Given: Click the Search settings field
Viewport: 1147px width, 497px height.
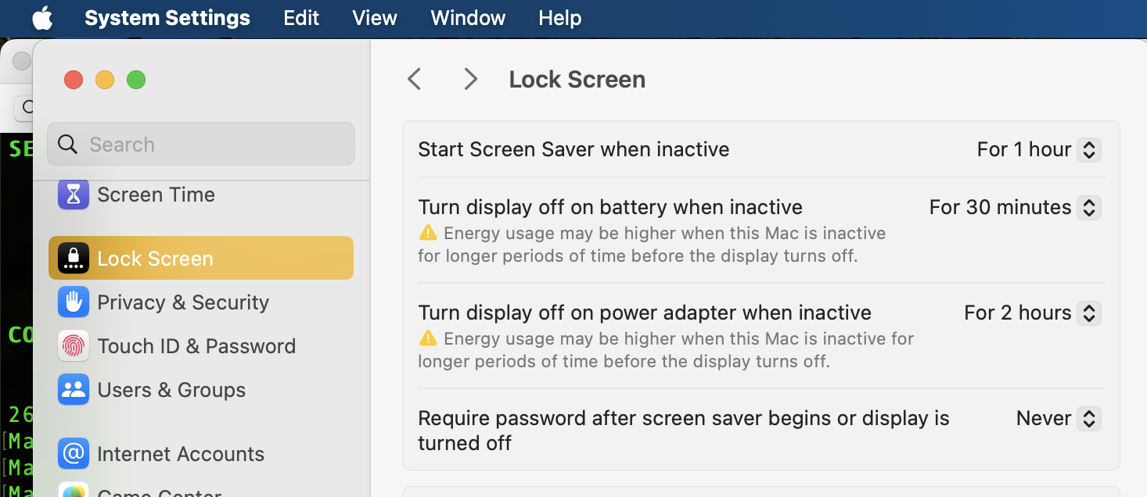Looking at the screenshot, I should coord(211,145).
